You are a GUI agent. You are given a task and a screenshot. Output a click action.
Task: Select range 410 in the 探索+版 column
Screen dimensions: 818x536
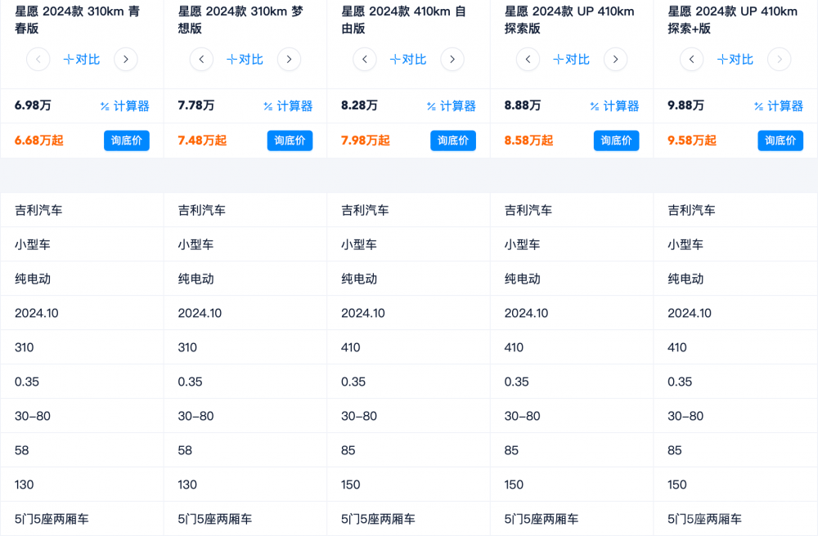click(x=677, y=348)
